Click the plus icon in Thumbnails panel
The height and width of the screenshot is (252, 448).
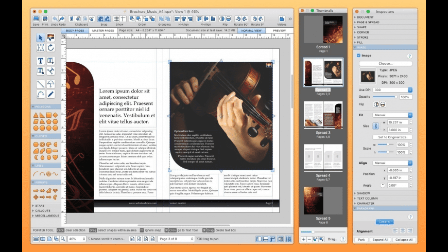click(x=303, y=239)
